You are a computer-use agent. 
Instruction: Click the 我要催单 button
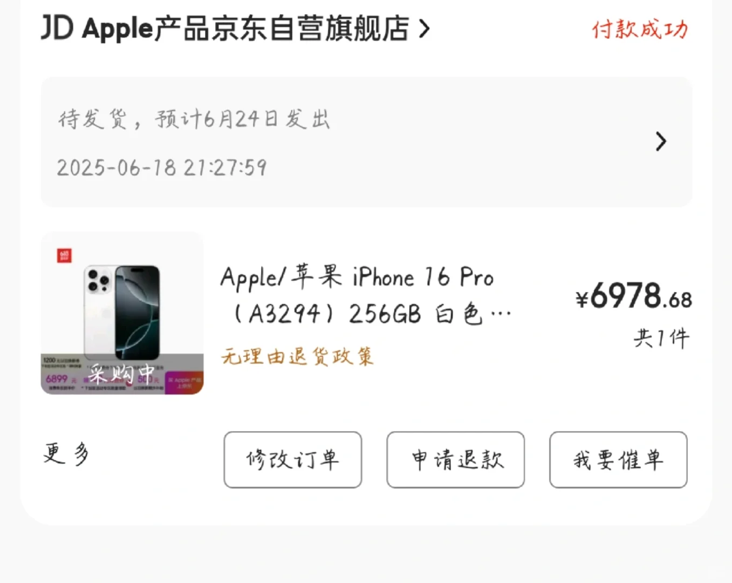point(619,460)
